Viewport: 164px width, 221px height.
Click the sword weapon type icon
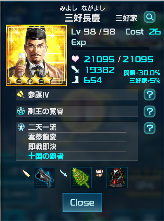pyautogui.click(x=63, y=173)
